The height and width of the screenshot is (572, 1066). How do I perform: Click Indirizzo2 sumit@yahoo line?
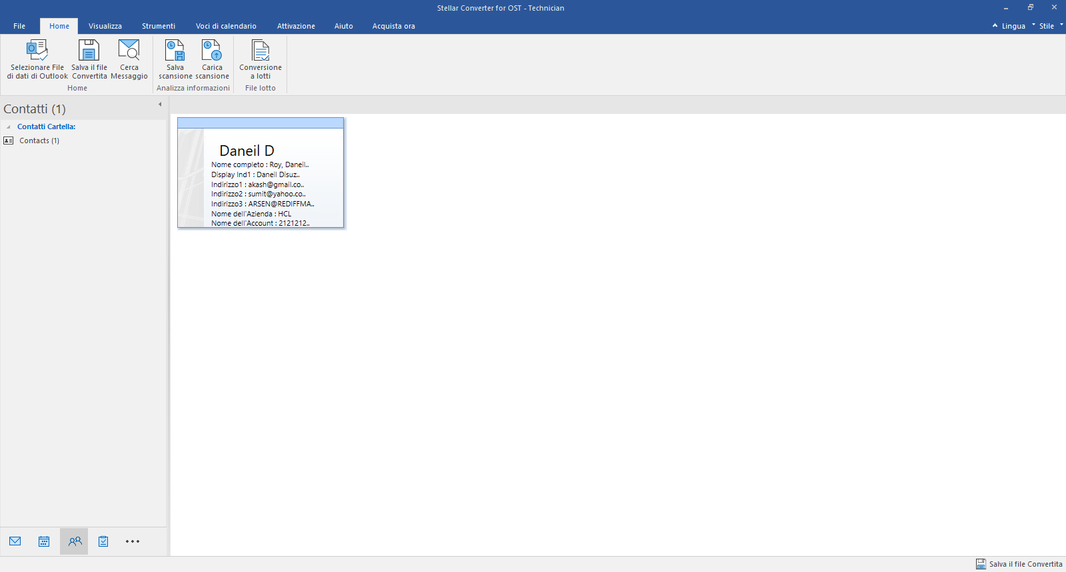(259, 194)
